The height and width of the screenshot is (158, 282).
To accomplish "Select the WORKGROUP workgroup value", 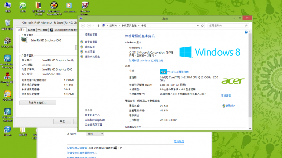I will tap(168, 120).
